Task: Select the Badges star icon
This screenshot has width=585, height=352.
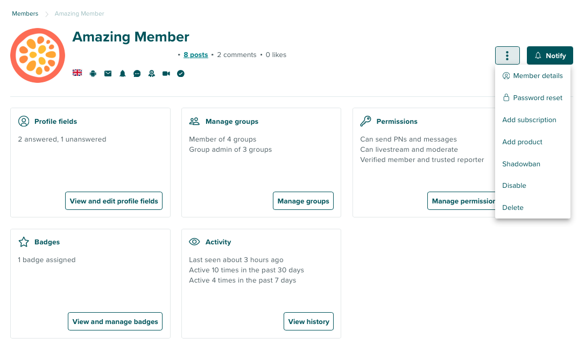Action: (24, 242)
